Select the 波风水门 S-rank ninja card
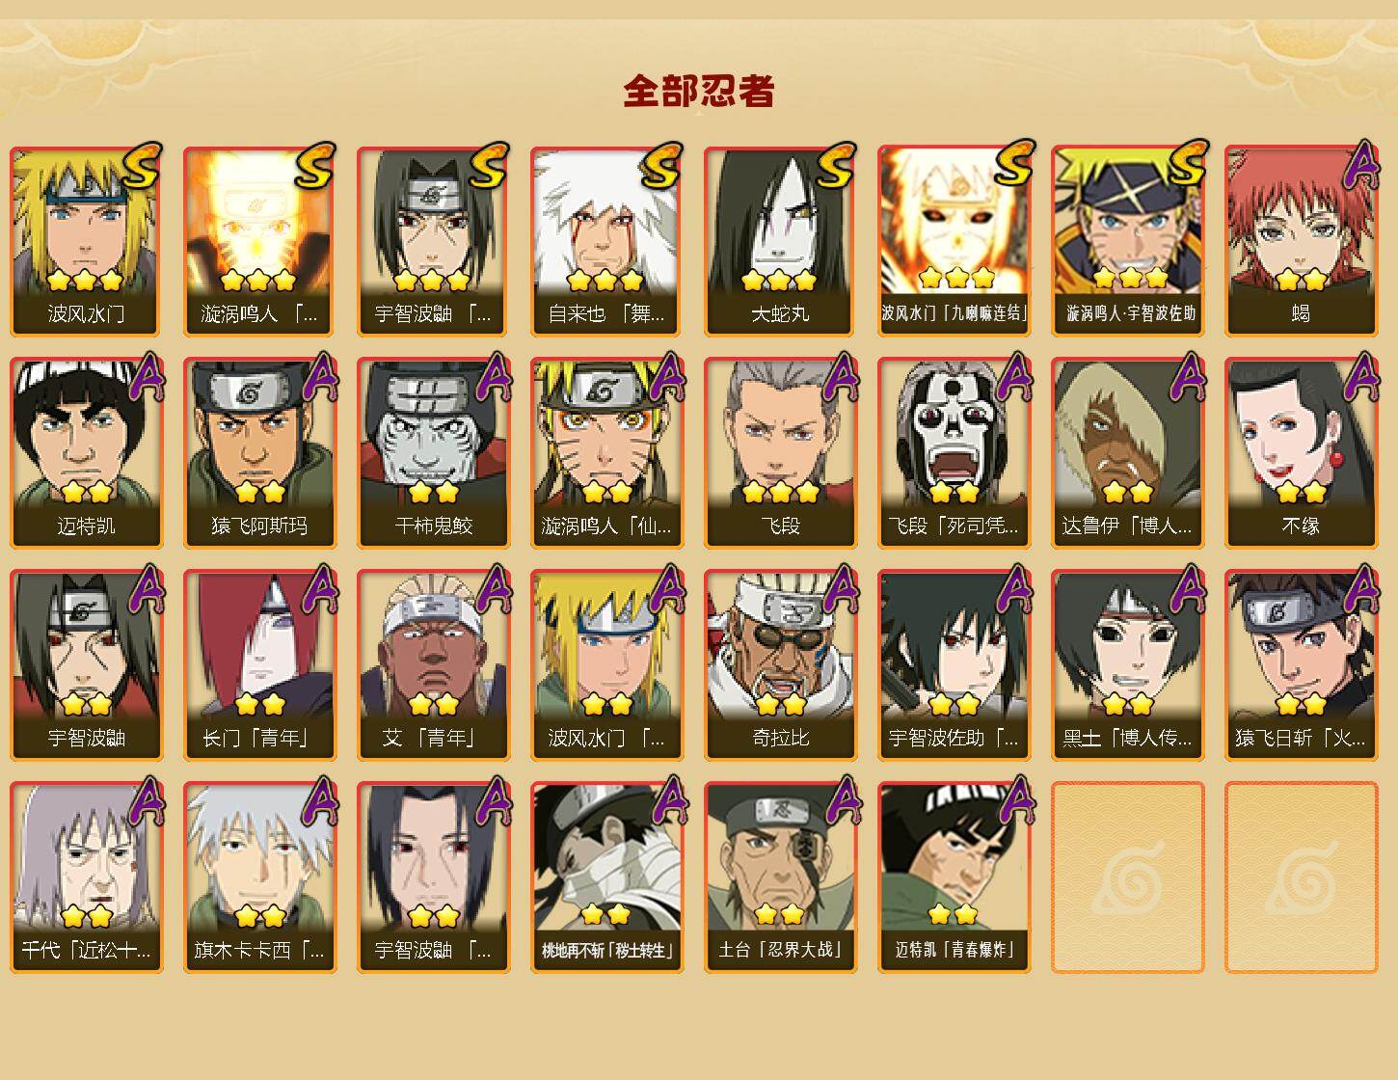Screen dimensions: 1398x1080 87,241
